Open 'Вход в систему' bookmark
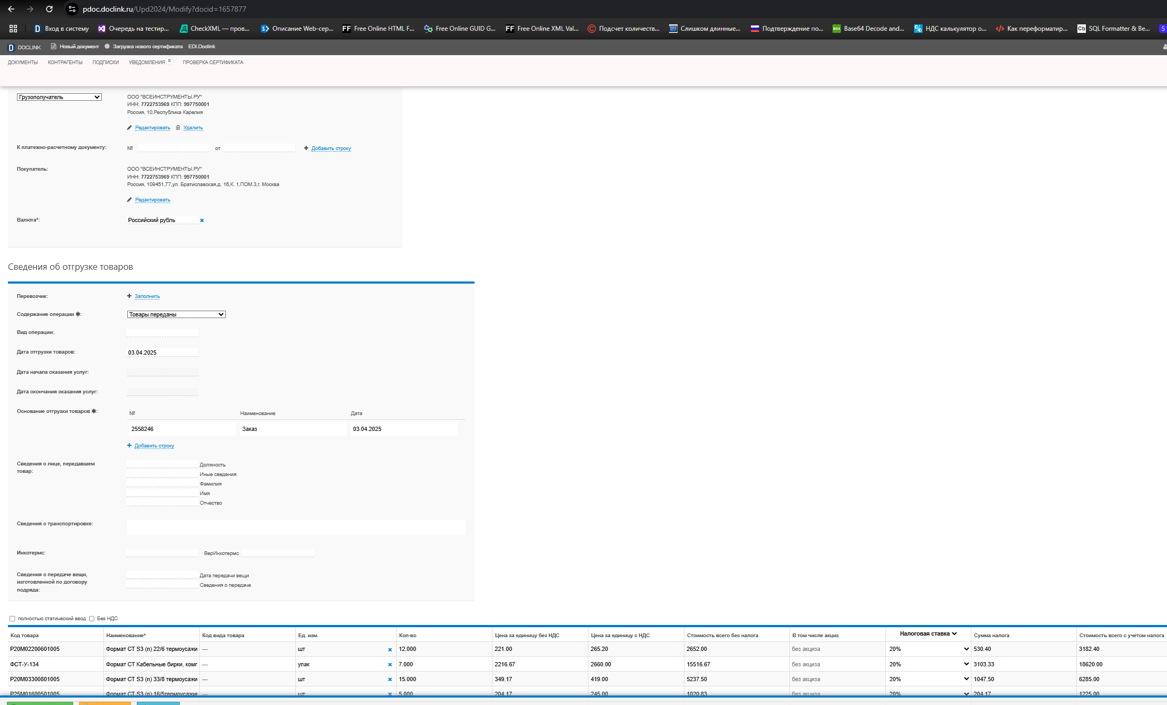This screenshot has width=1167, height=705. tap(62, 29)
